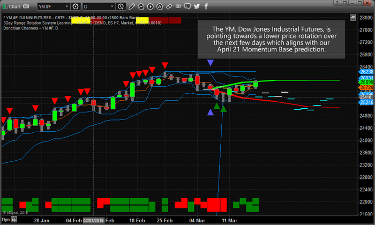Click the 22000 price scale value
This screenshot has width=375, height=225.
[x=366, y=202]
